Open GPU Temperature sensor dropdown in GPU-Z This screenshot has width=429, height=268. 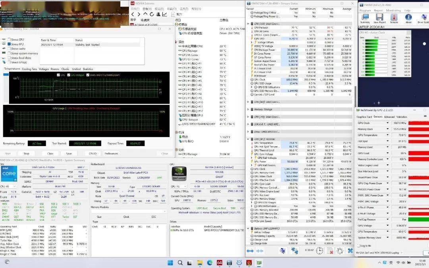(x=387, y=135)
